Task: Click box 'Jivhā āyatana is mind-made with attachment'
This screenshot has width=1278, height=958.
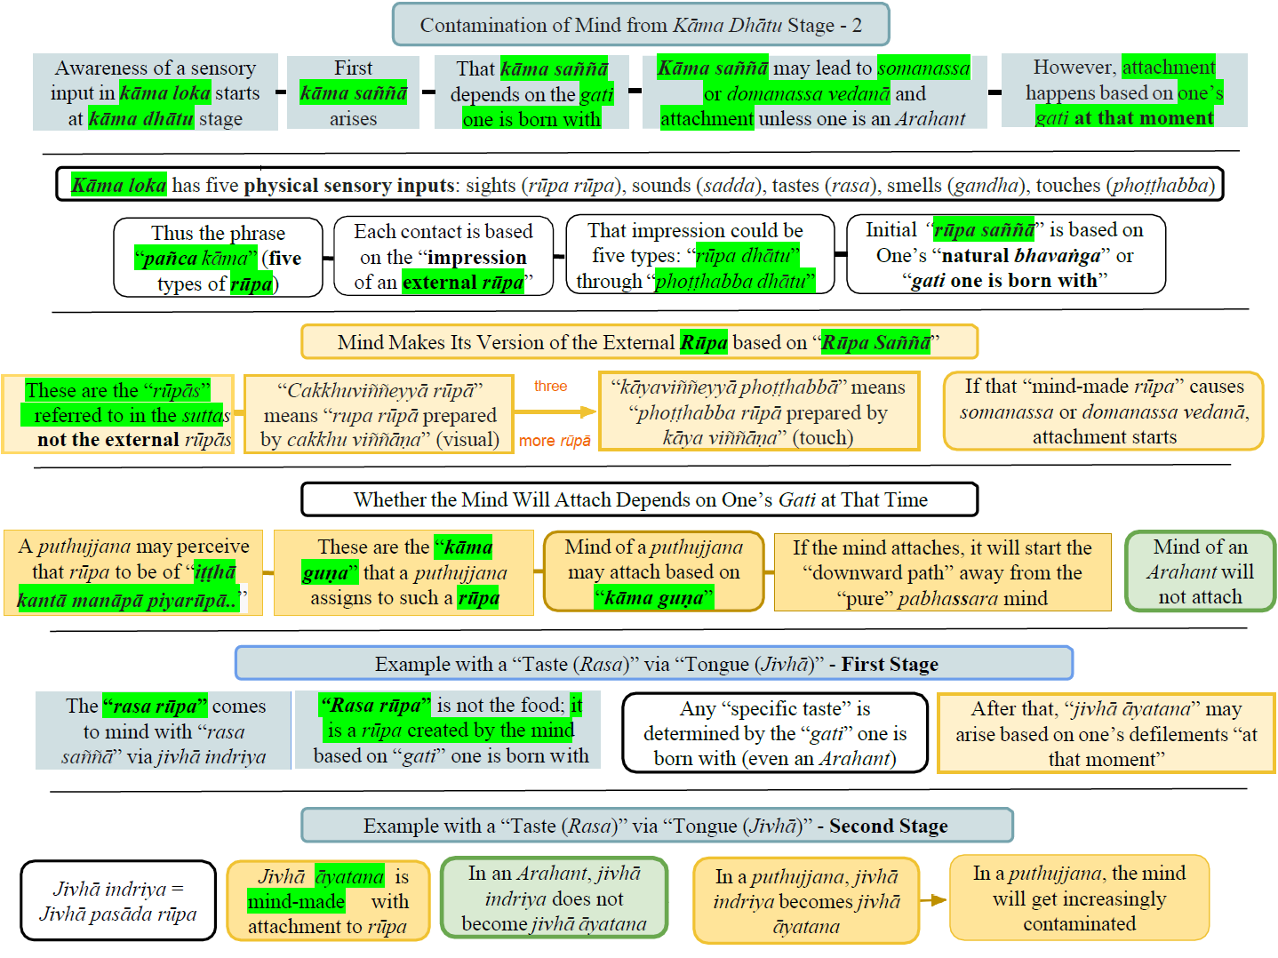Action: click(328, 900)
